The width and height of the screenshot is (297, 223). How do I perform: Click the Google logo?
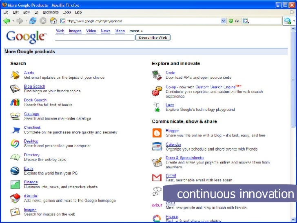click(26, 37)
